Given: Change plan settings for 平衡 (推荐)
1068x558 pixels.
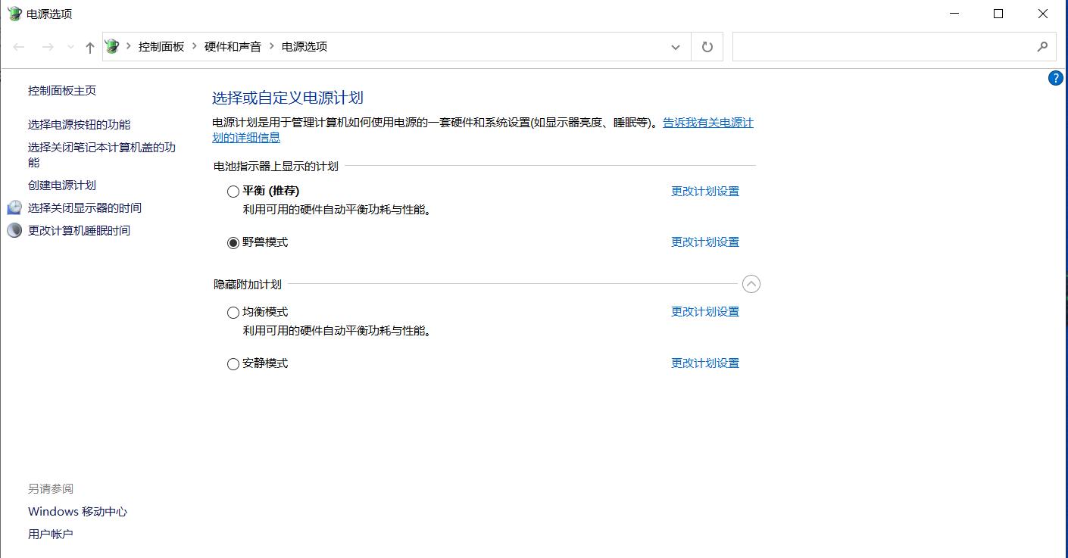Looking at the screenshot, I should click(x=705, y=192).
